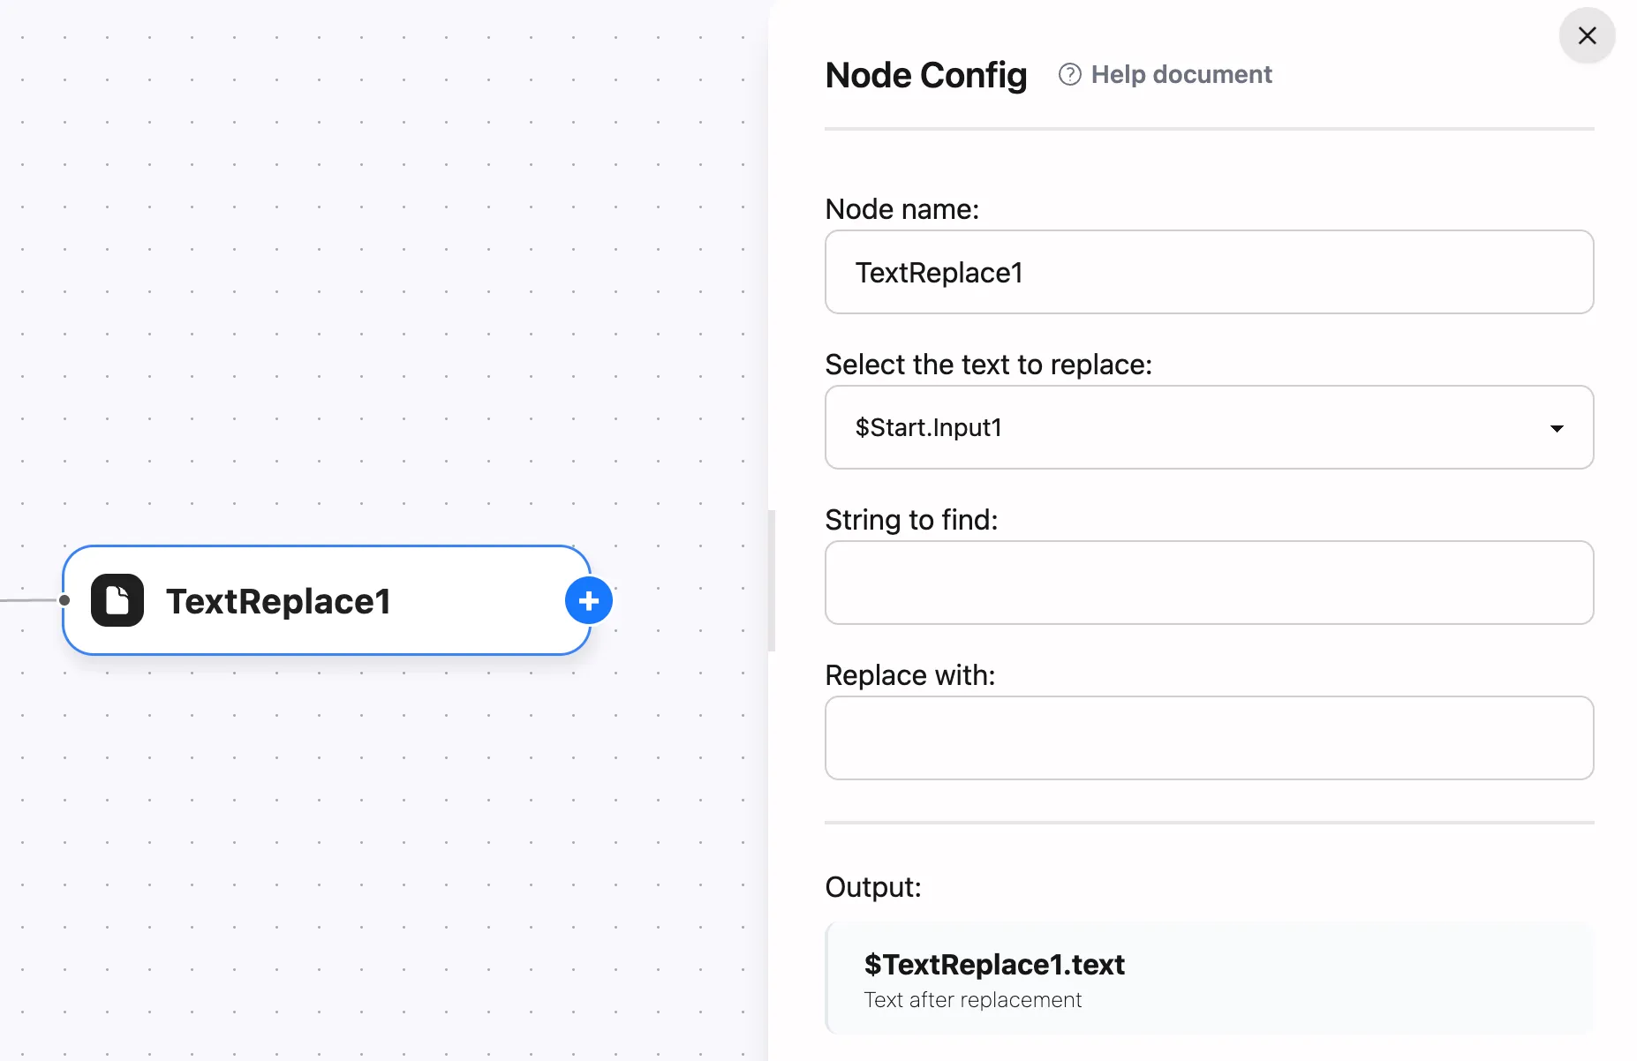Click the panel resize handle on left edge
Viewport: 1637px width, 1061px height.
pos(772,581)
